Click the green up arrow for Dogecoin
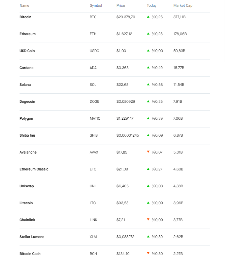The height and width of the screenshot is (258, 225). click(148, 101)
